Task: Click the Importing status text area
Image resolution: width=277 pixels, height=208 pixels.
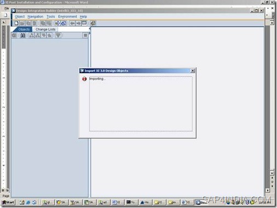Action: point(141,104)
